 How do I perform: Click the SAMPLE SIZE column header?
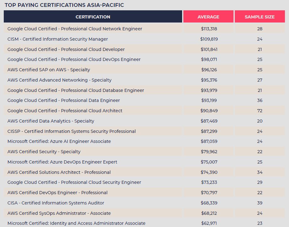click(x=260, y=17)
